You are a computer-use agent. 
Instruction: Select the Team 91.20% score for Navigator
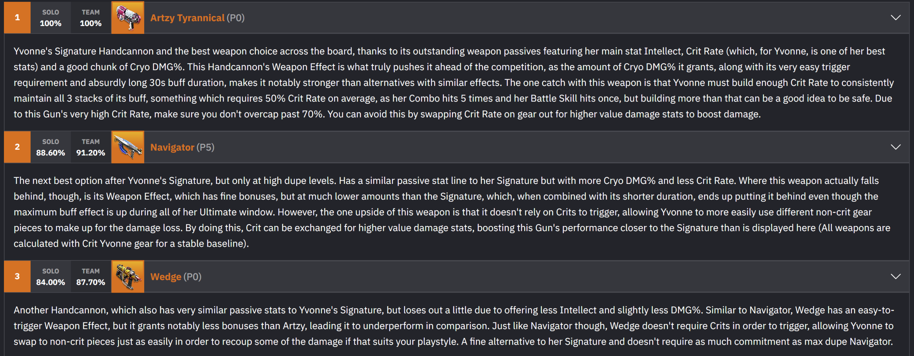point(91,147)
